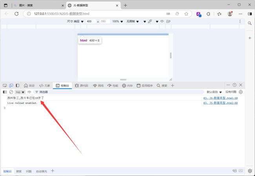The width and height of the screenshot is (255, 176).
Task: Switch to the Network tab
Action: 98,86
